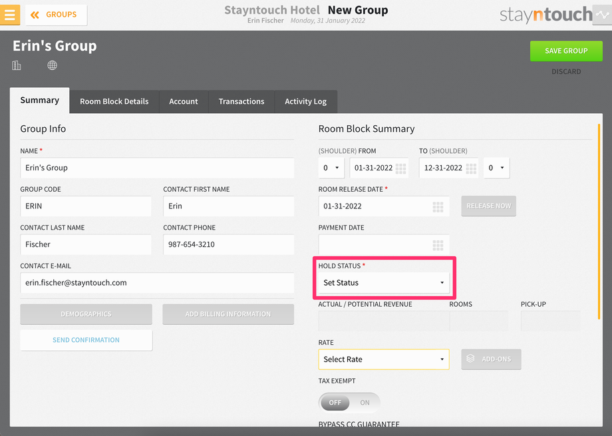Screen dimensions: 612x436
Task: Open the Room Block Details tab
Action: pos(114,102)
